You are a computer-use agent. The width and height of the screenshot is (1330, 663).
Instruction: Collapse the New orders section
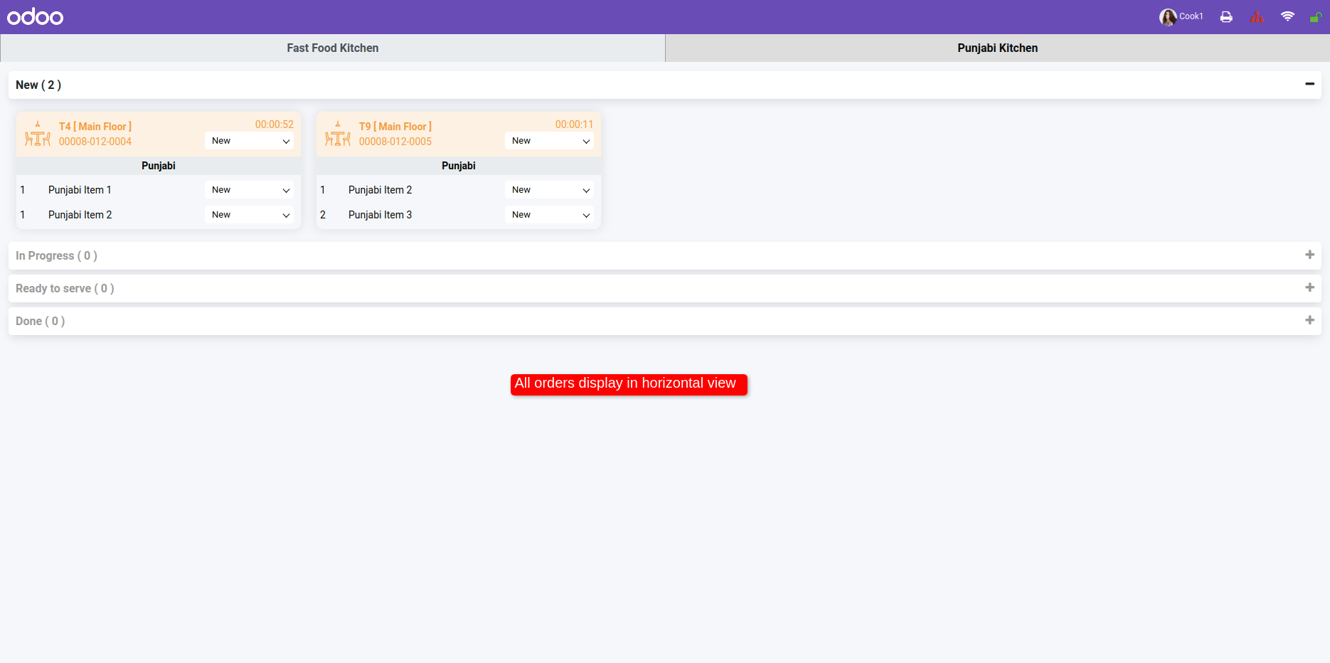click(1309, 84)
